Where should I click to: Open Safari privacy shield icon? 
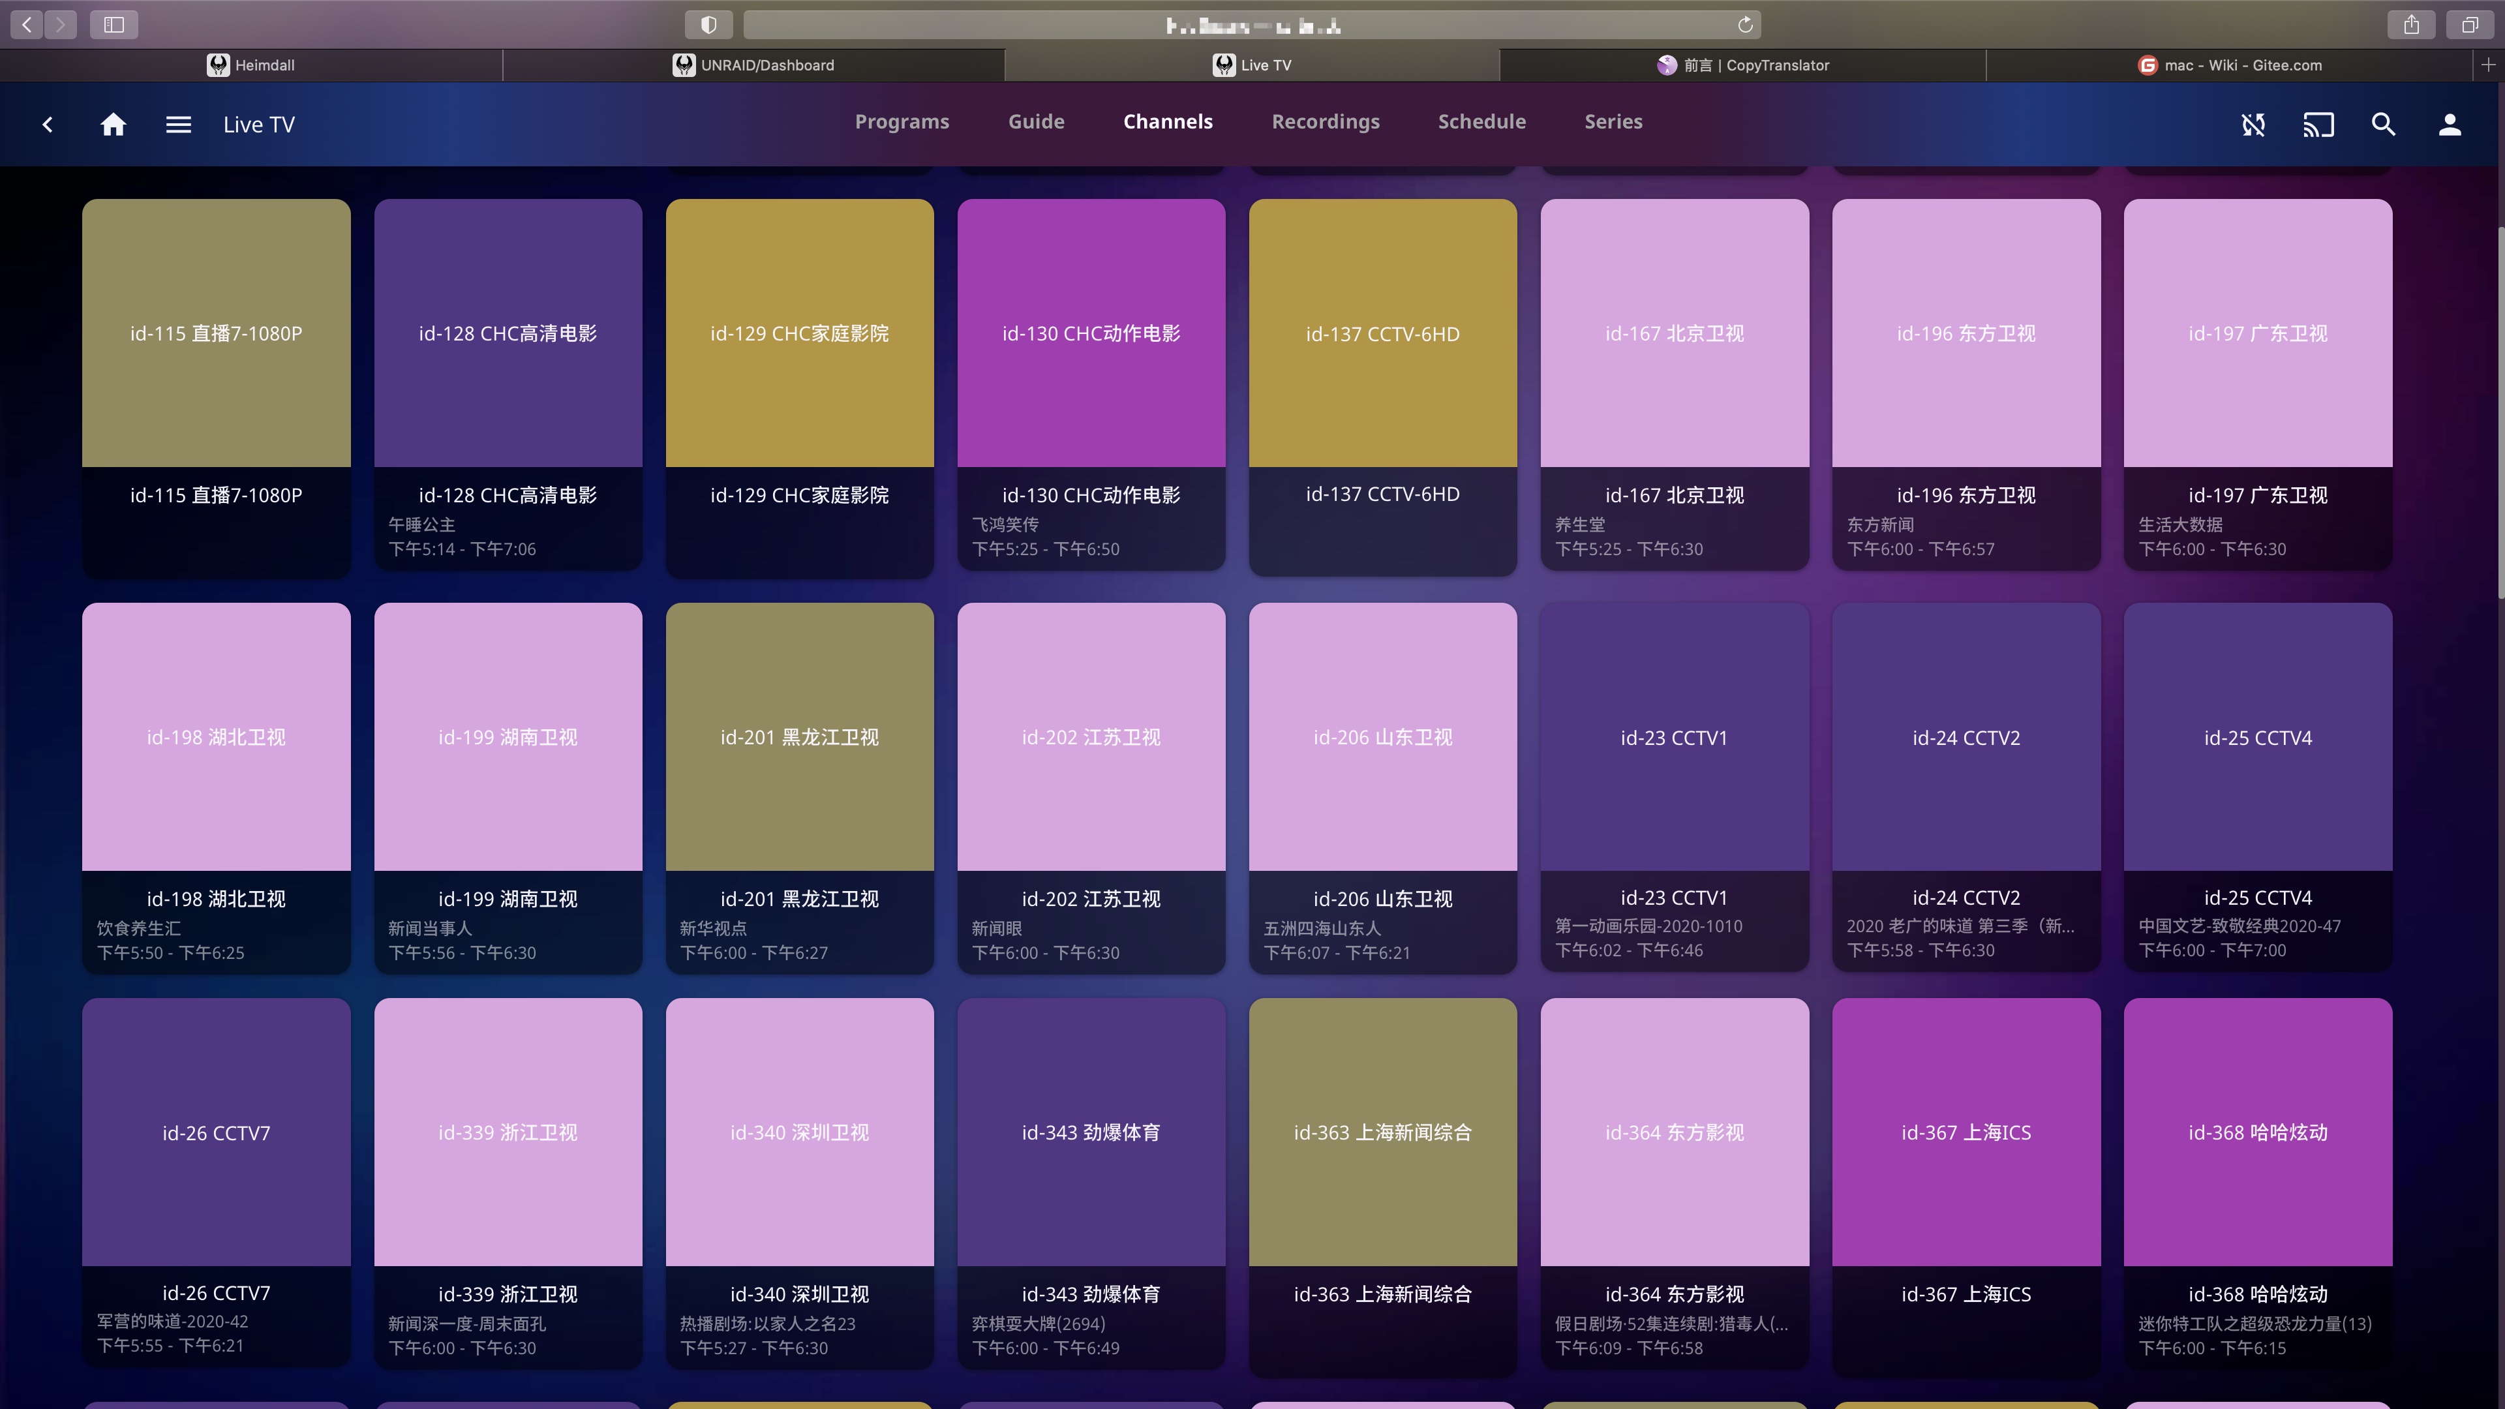[709, 24]
